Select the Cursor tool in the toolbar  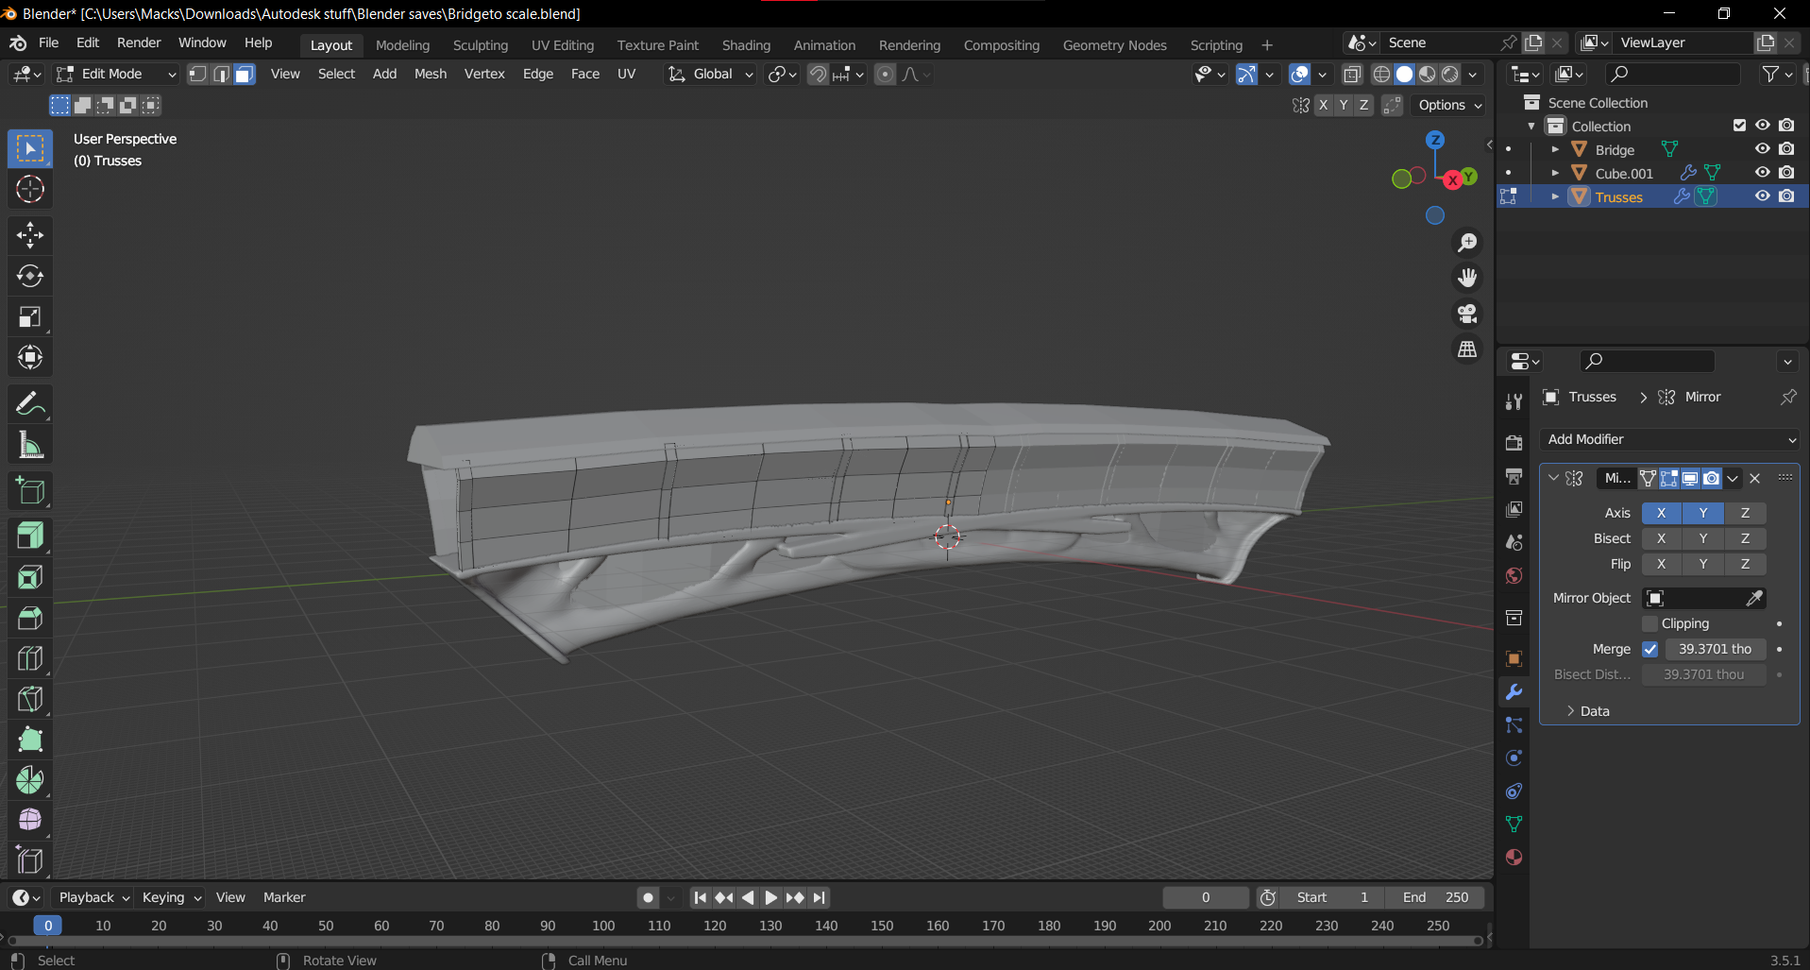[30, 189]
